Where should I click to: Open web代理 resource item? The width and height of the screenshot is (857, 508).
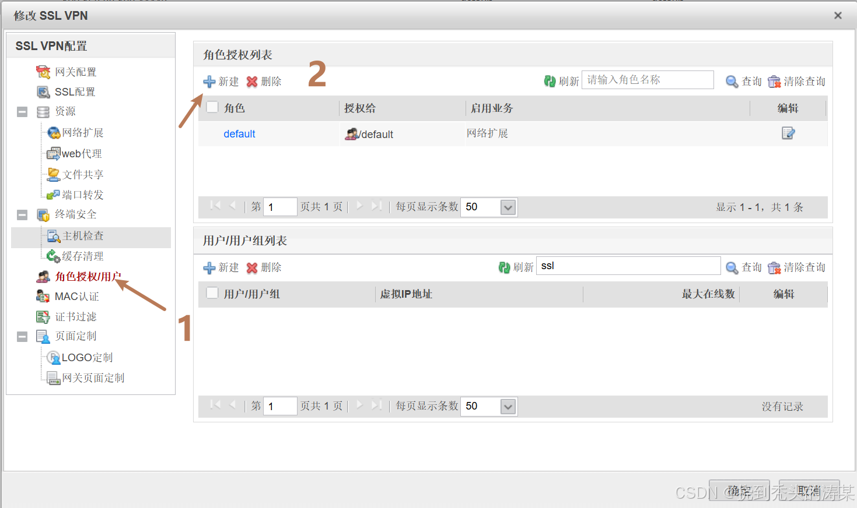click(x=82, y=154)
